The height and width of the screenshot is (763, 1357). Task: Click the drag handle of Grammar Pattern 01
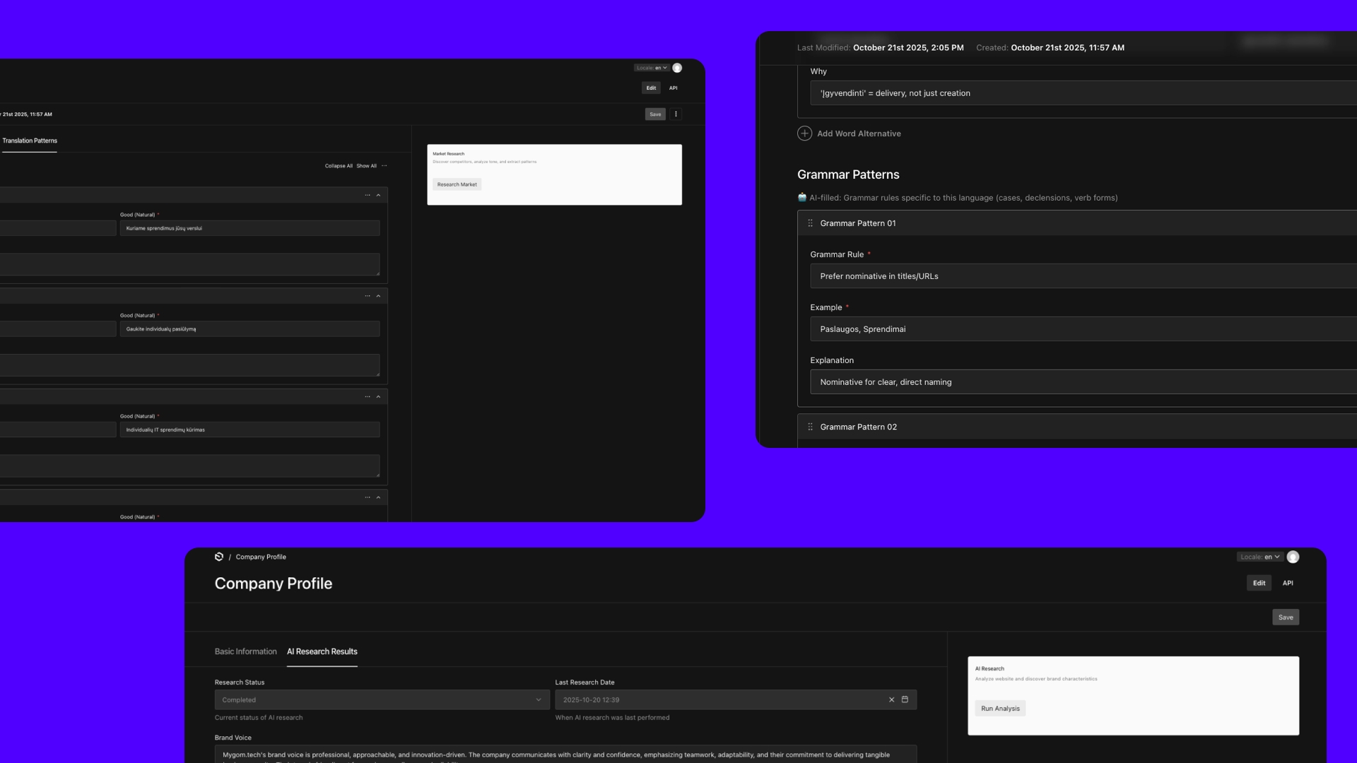point(810,223)
